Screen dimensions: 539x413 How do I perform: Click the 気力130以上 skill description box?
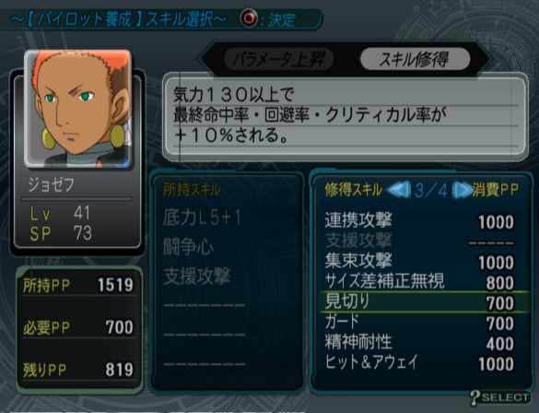346,117
